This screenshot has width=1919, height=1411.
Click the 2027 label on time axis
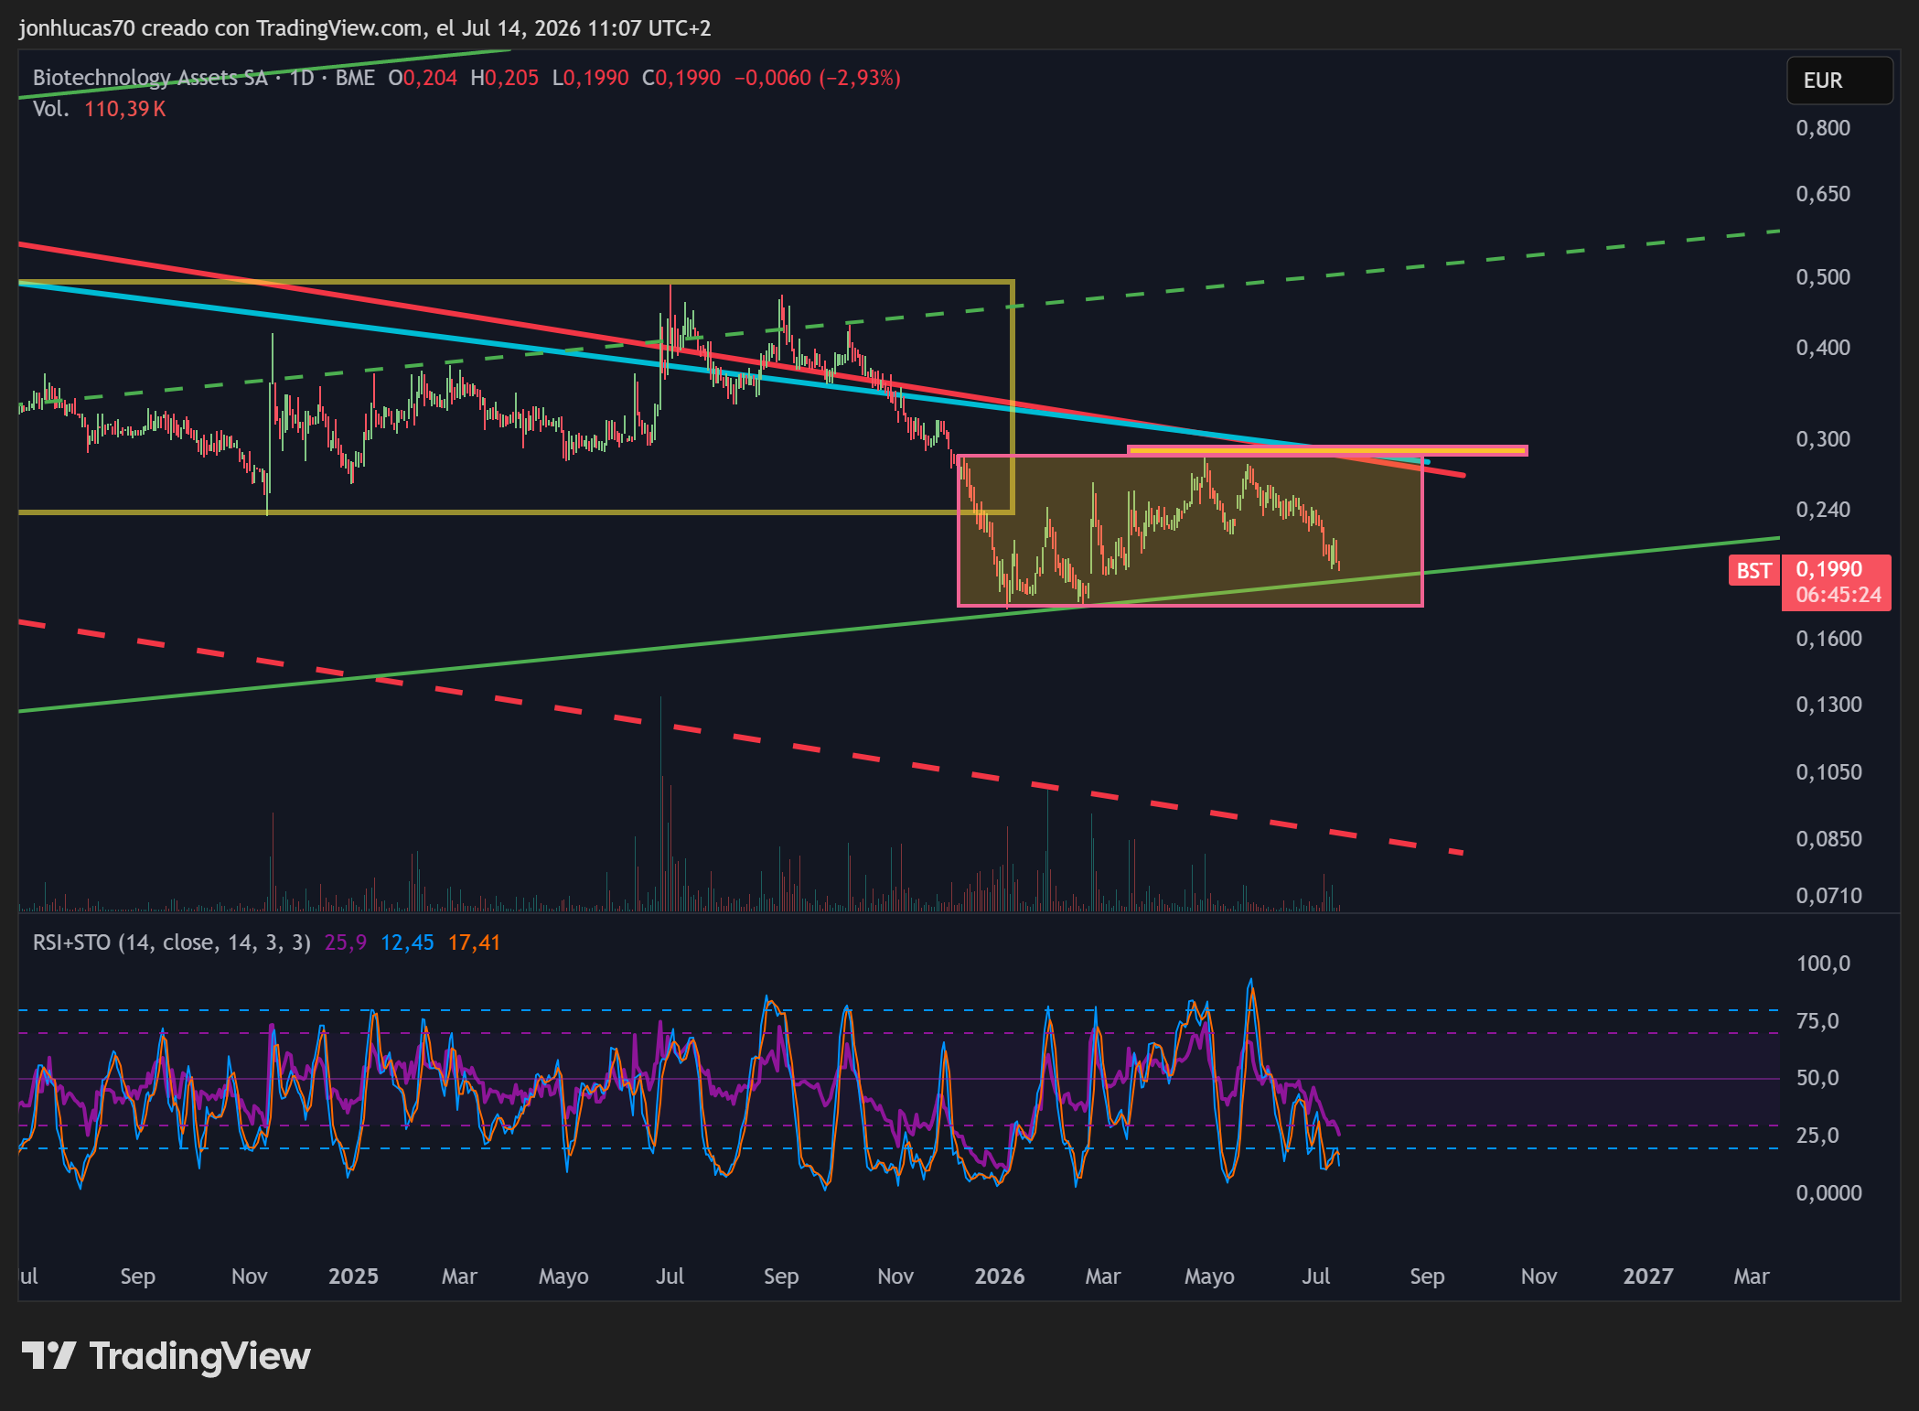1647,1276
